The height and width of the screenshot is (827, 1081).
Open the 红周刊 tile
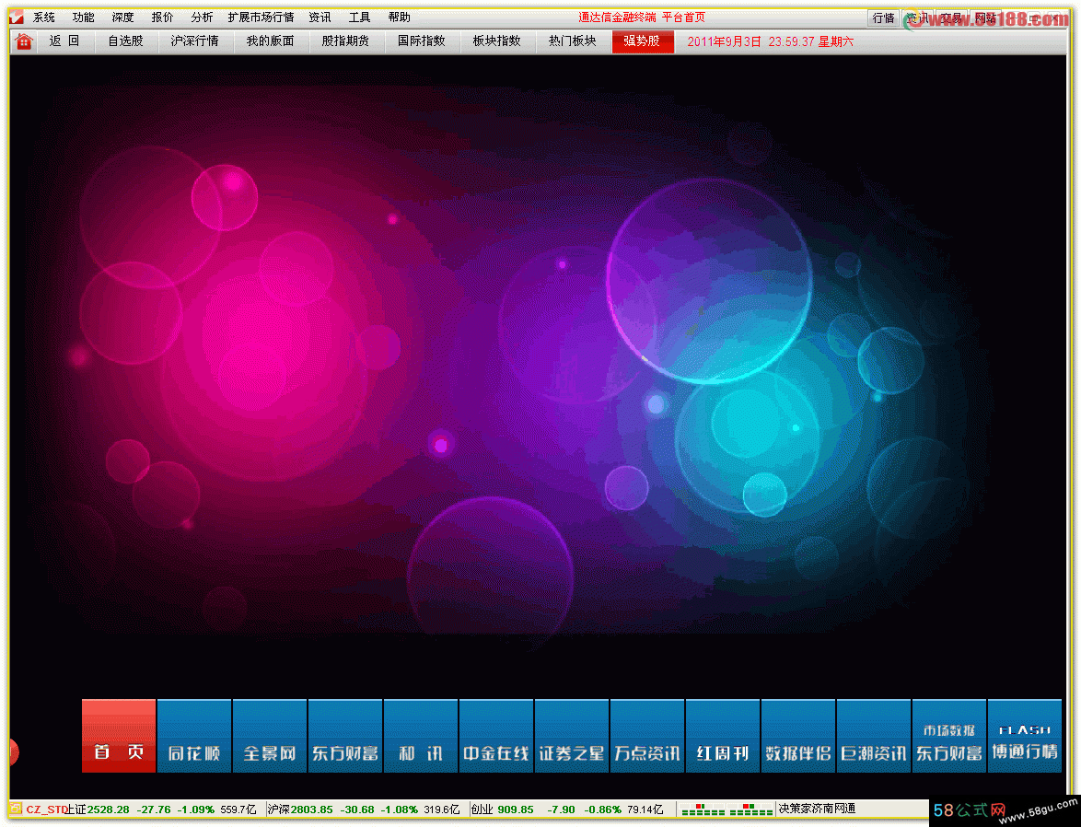click(723, 736)
